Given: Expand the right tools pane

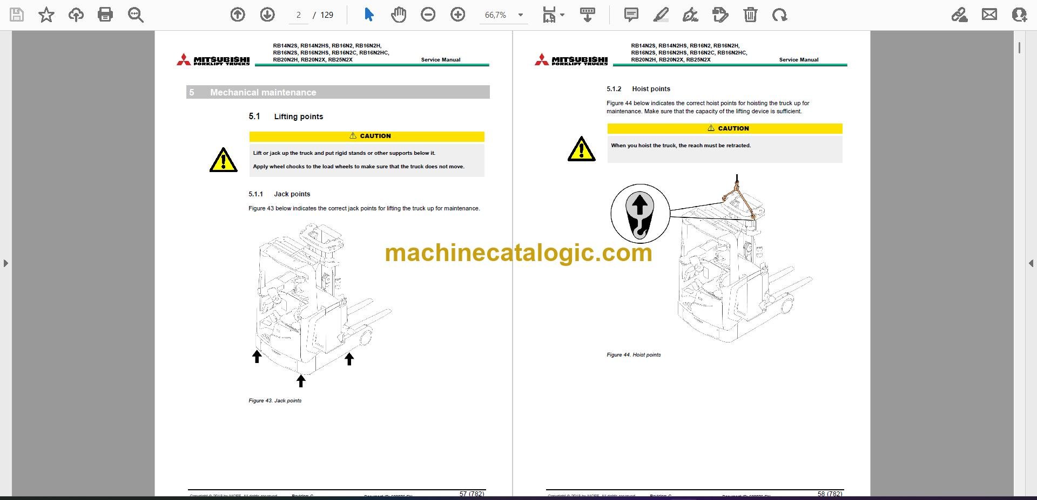Looking at the screenshot, I should pos(1031,263).
